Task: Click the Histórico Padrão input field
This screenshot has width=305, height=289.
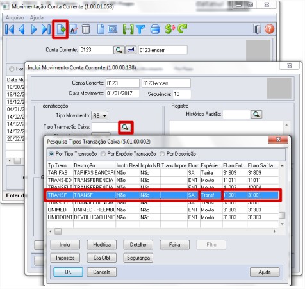Action: pyautogui.click(x=236, y=114)
